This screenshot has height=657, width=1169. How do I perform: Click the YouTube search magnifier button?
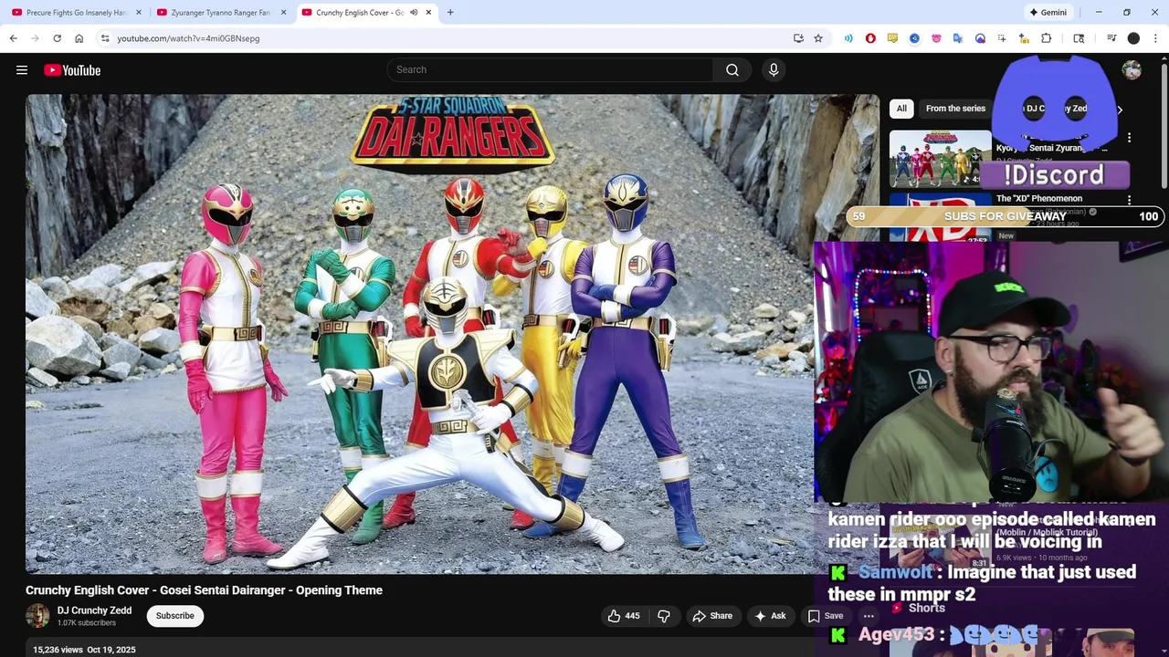[x=732, y=70]
